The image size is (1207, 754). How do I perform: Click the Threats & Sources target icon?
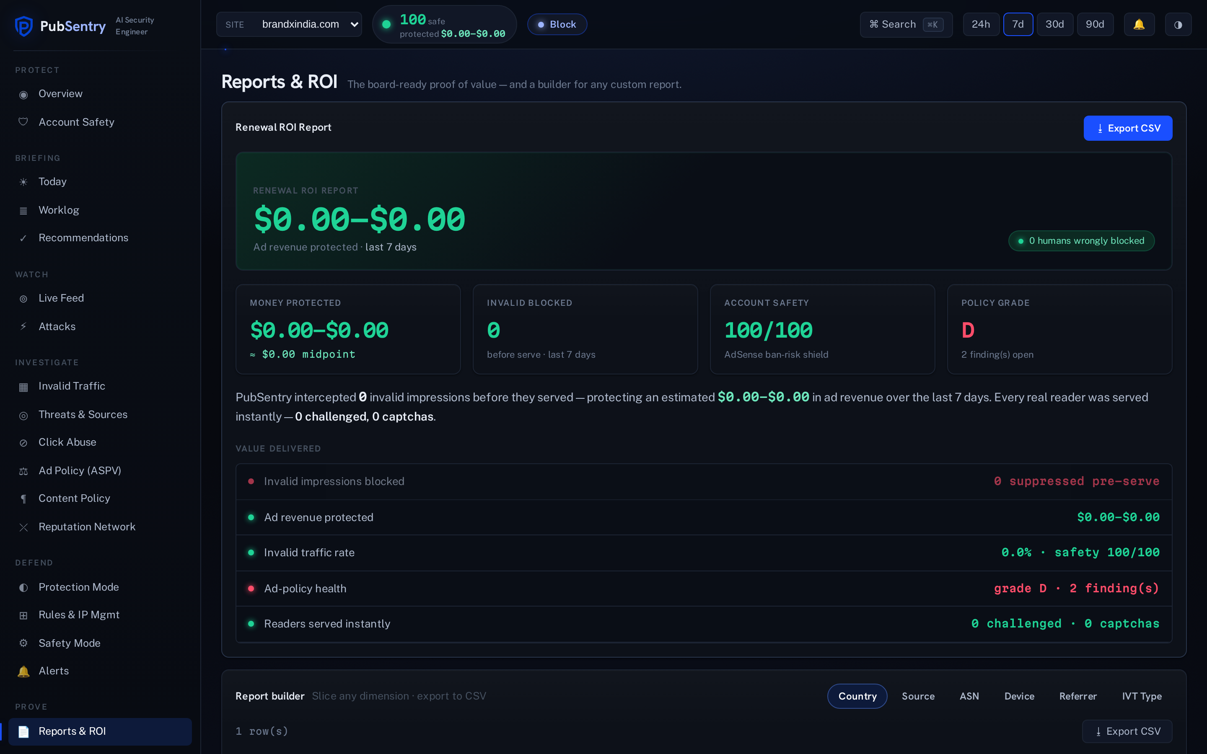(23, 416)
